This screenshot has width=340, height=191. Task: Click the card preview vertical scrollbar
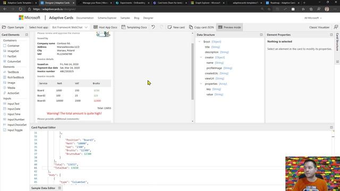coord(192,71)
